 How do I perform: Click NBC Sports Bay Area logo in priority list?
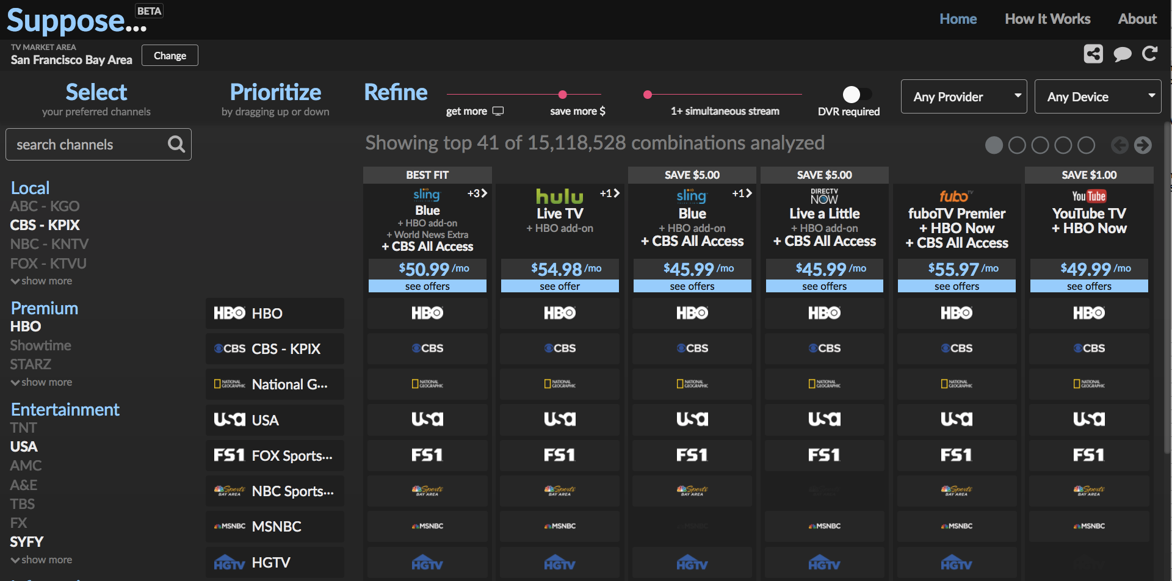230,491
